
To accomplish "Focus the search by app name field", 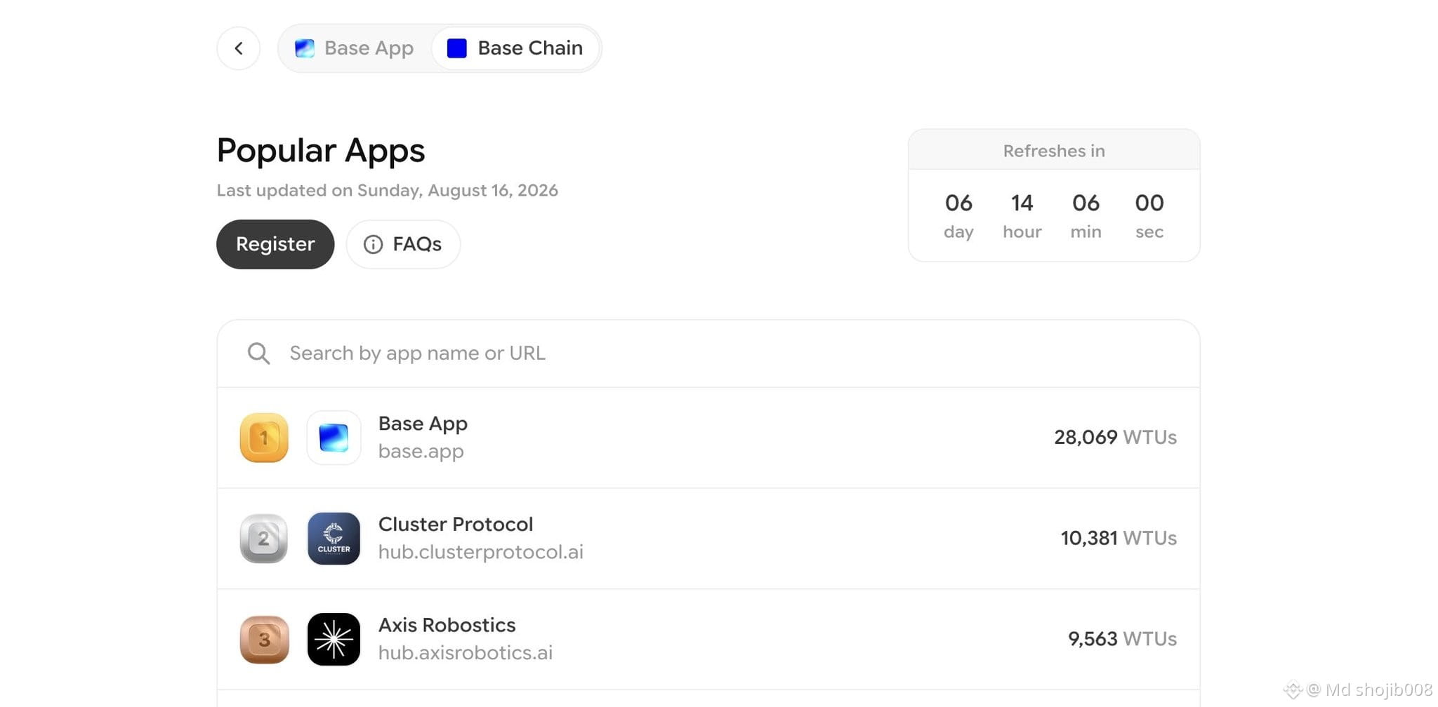I will (708, 353).
